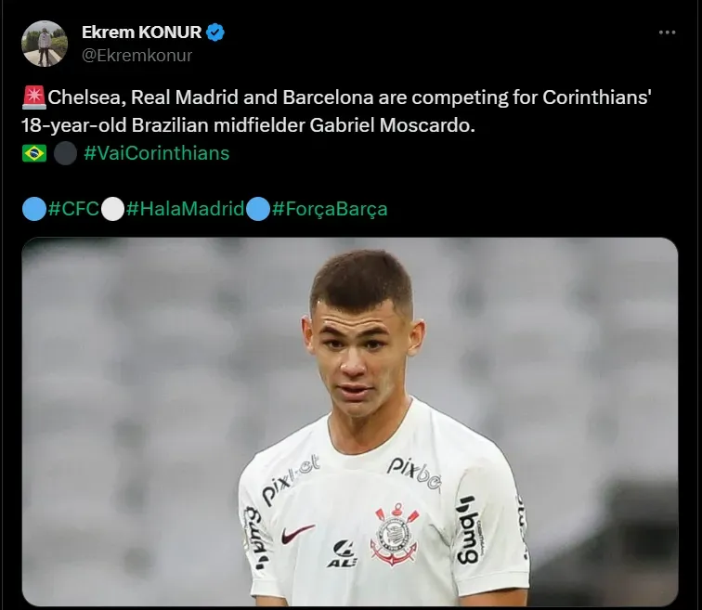Click the Brazil flag emoji

34,153
